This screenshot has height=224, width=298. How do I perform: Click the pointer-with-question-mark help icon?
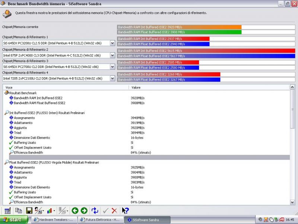pyautogui.click(x=125, y=211)
